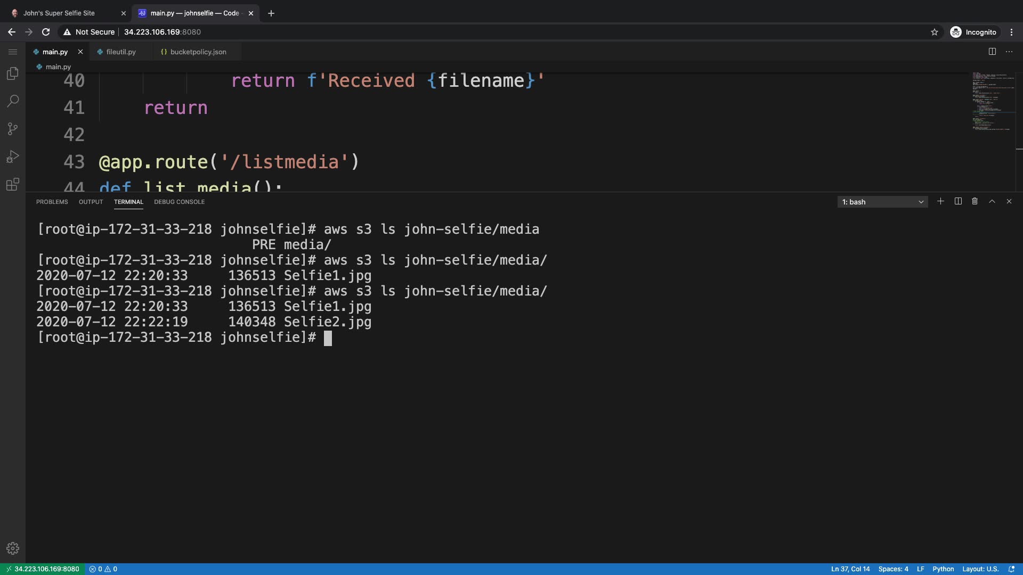
Task: Click the Spaces: 4 indentation setting
Action: (x=893, y=569)
